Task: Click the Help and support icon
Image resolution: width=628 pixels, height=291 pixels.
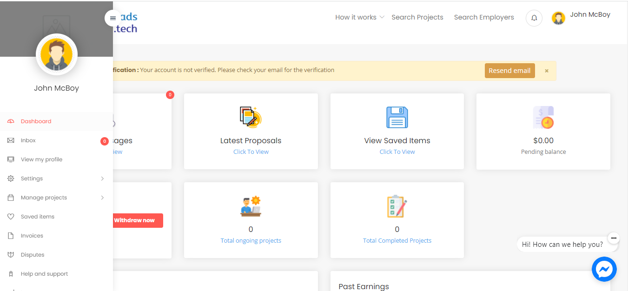Action: point(11,274)
